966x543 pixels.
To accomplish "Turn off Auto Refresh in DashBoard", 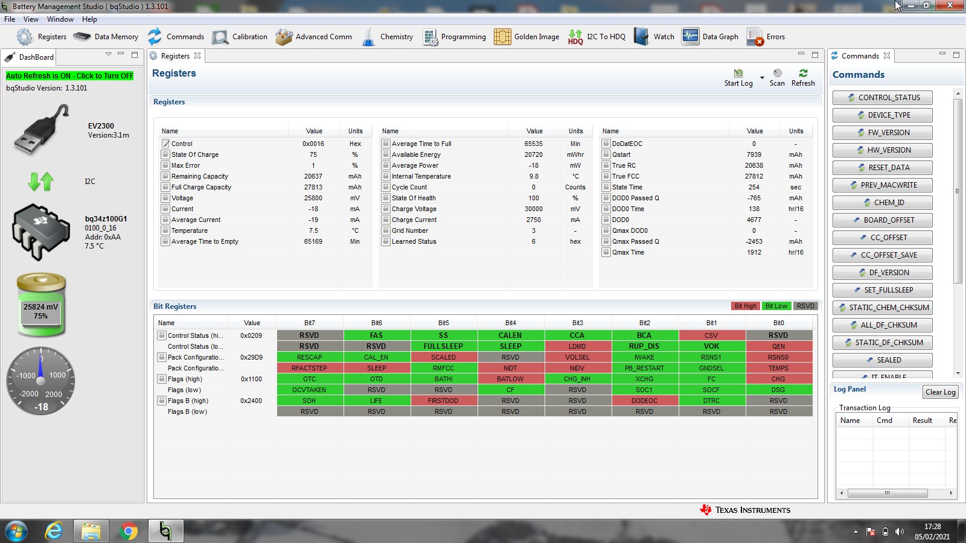I will click(69, 76).
